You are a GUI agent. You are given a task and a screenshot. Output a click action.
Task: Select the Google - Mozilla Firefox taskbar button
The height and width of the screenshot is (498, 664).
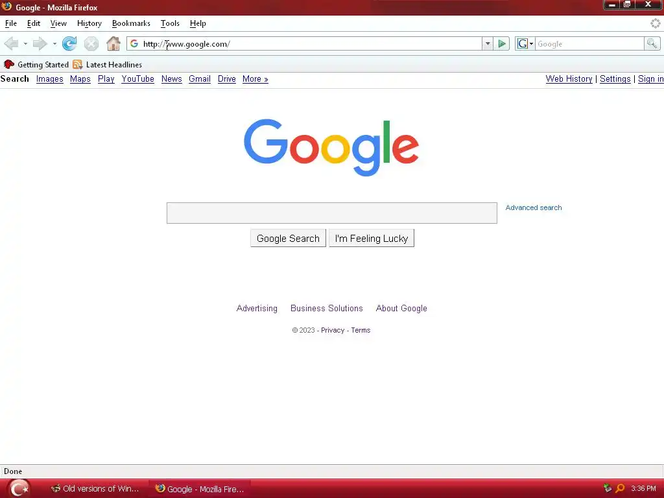tap(200, 489)
